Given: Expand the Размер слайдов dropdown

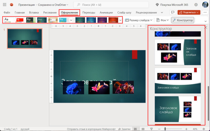Looking at the screenshot, I should pos(139,20).
